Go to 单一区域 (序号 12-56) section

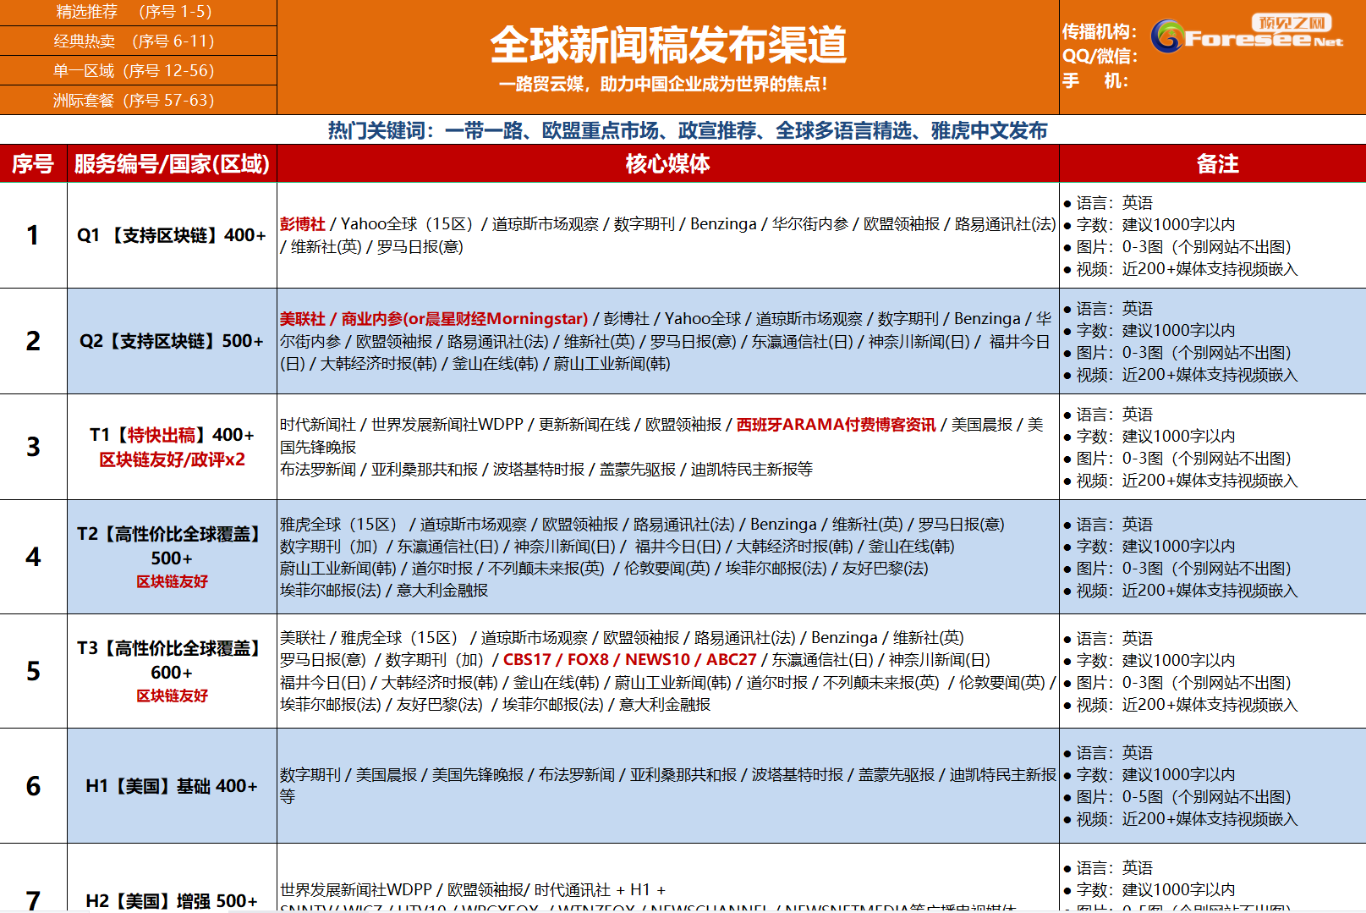(134, 71)
